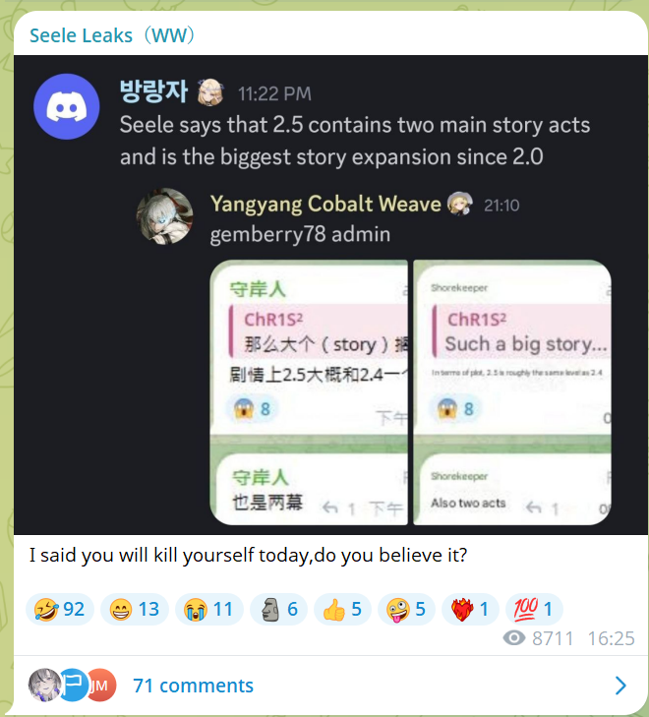Add the 100 points reaction

pyautogui.click(x=534, y=609)
